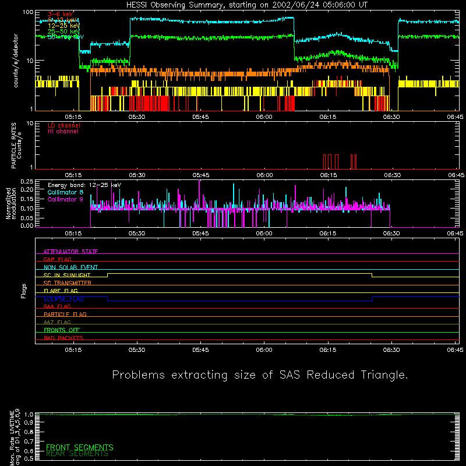Click the BAD_PACKETS flag label

(63, 338)
